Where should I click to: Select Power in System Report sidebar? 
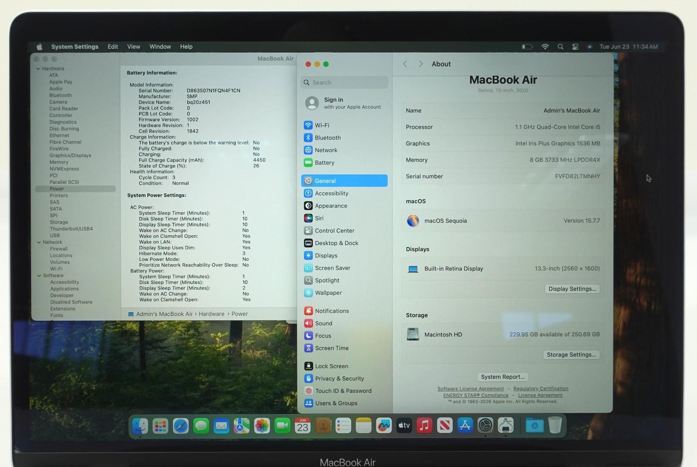click(x=75, y=189)
